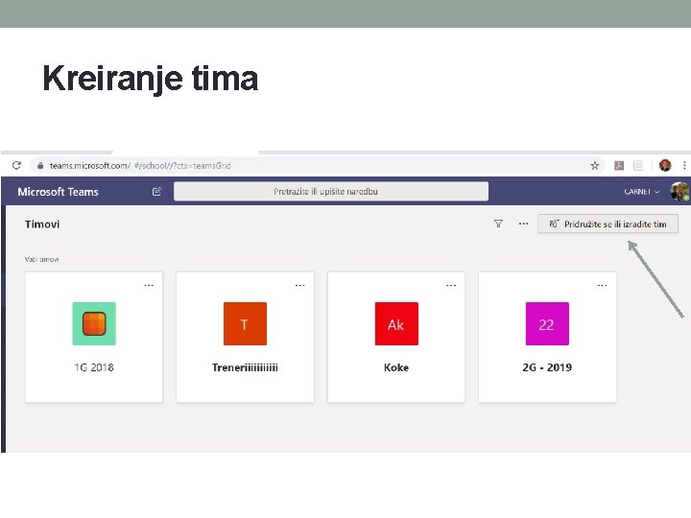Click the lock icon in address bar
Image resolution: width=691 pixels, height=518 pixels.
[x=40, y=166]
